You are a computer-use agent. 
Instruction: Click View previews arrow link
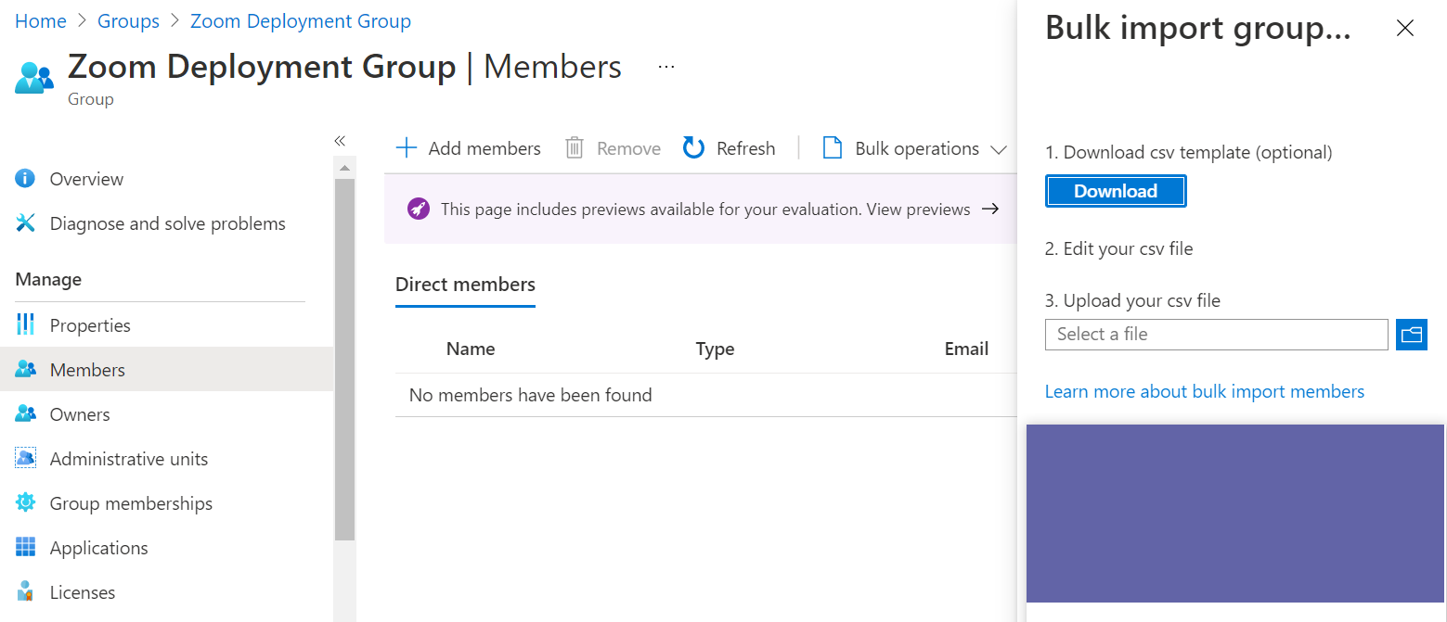[932, 209]
